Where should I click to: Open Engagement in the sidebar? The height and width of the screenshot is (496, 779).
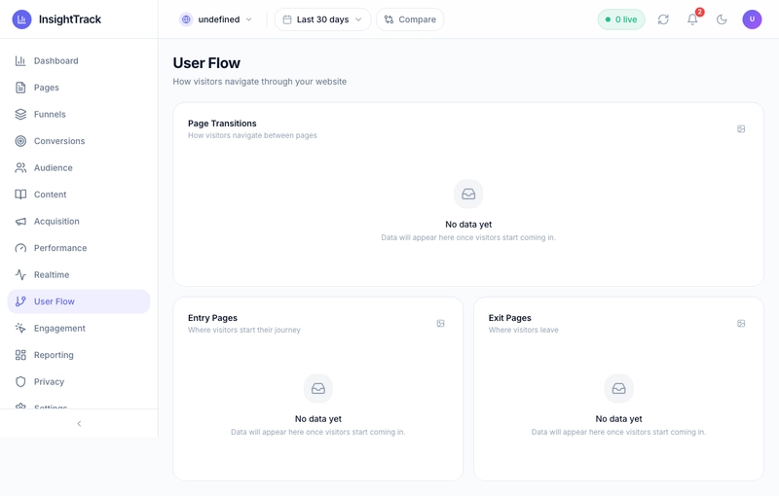tap(79, 329)
